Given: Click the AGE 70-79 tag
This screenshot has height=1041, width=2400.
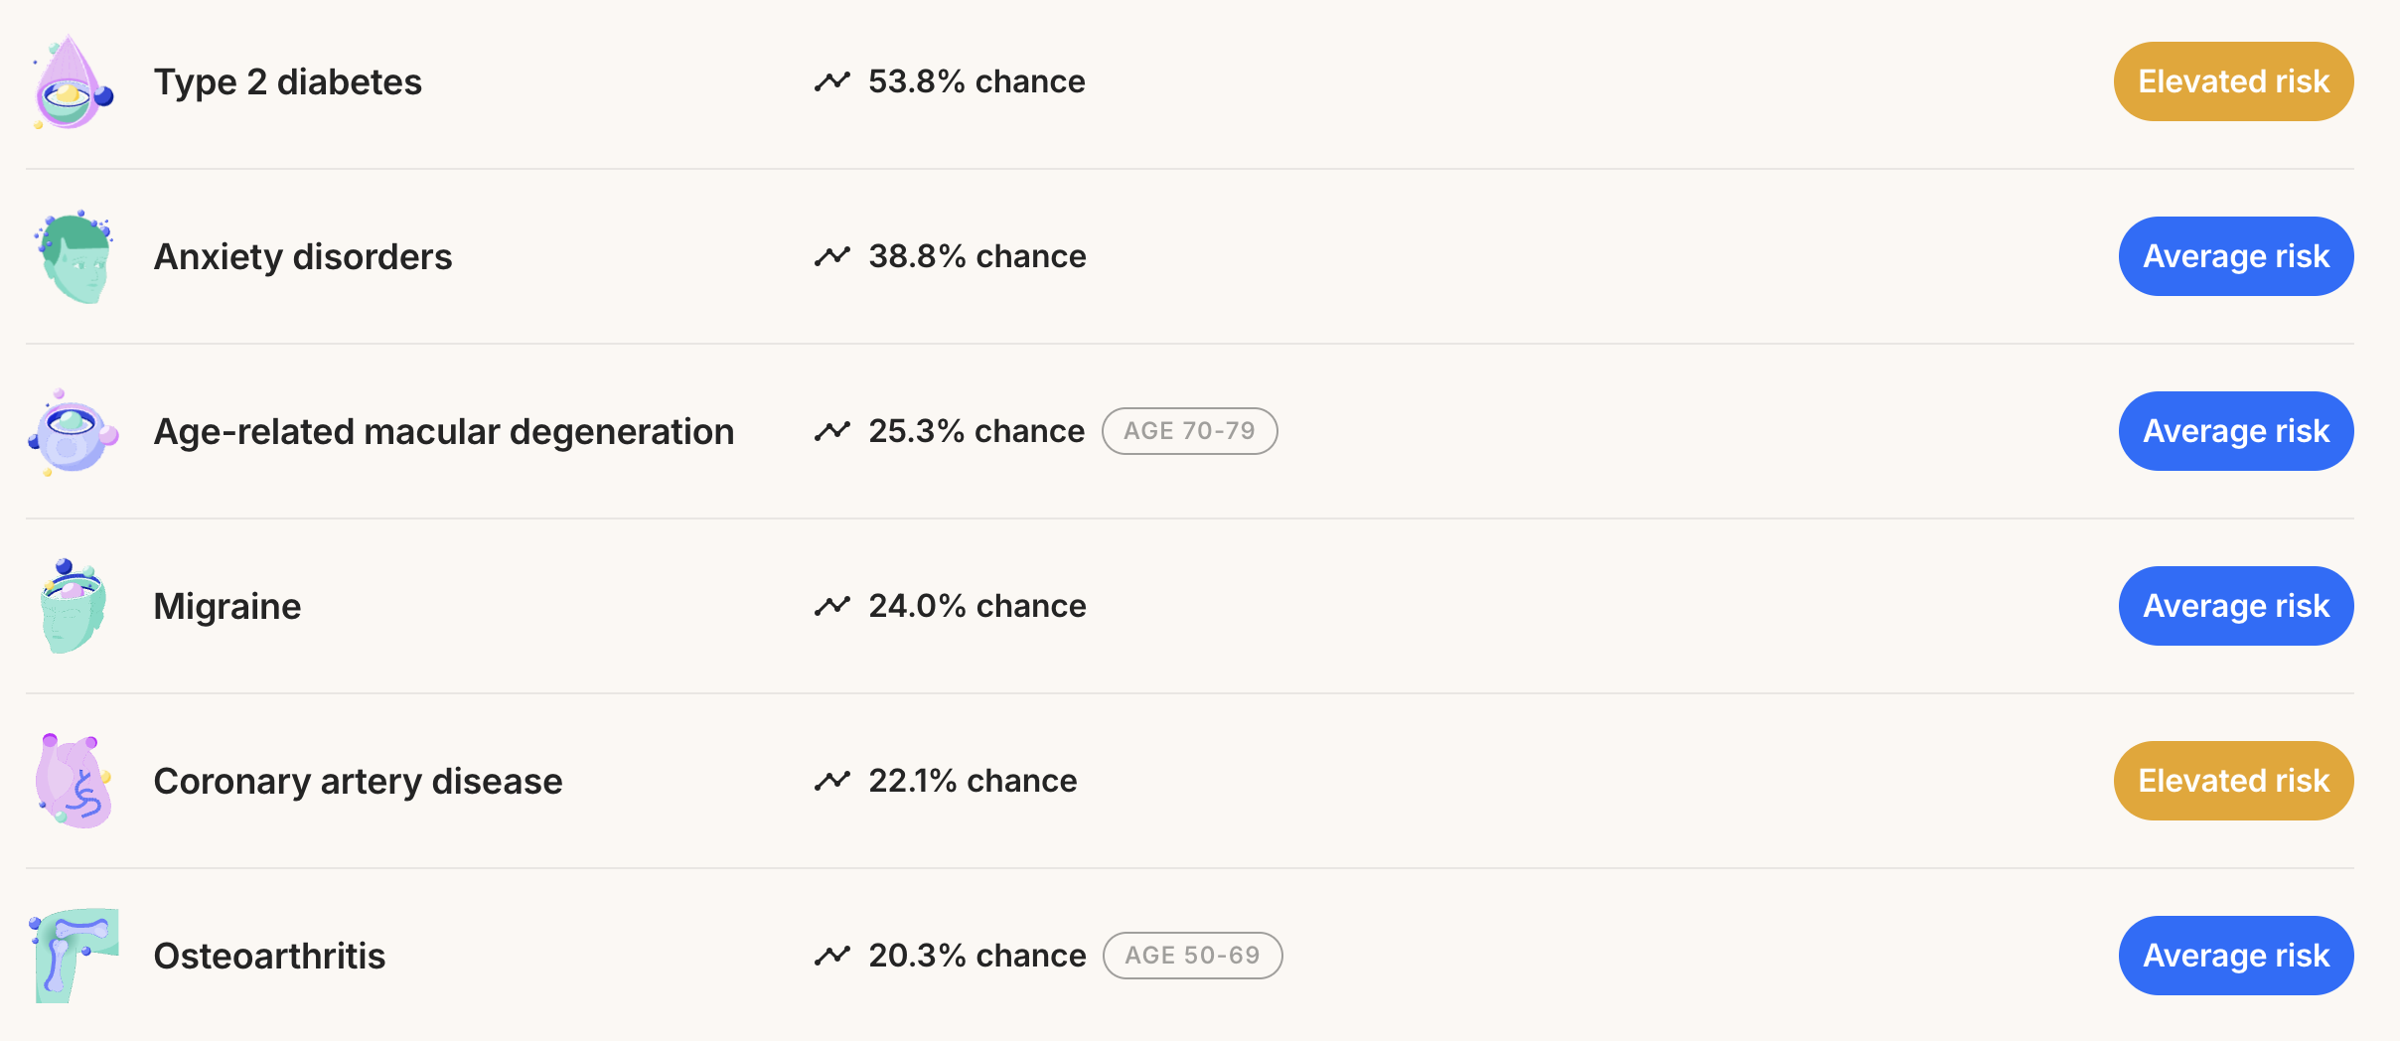Looking at the screenshot, I should (1190, 431).
